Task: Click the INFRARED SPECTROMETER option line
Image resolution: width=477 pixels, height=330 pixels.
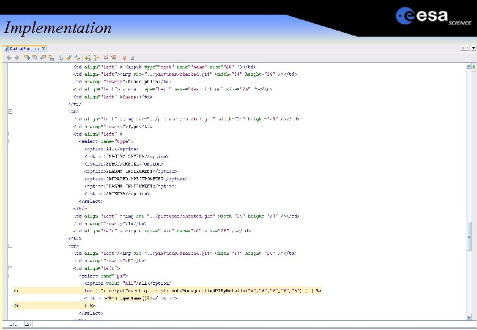Action: [x=136, y=178]
